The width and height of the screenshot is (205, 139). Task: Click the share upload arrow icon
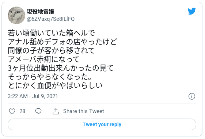point(56,111)
